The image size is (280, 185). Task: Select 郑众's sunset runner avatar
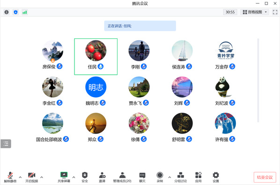96,123
